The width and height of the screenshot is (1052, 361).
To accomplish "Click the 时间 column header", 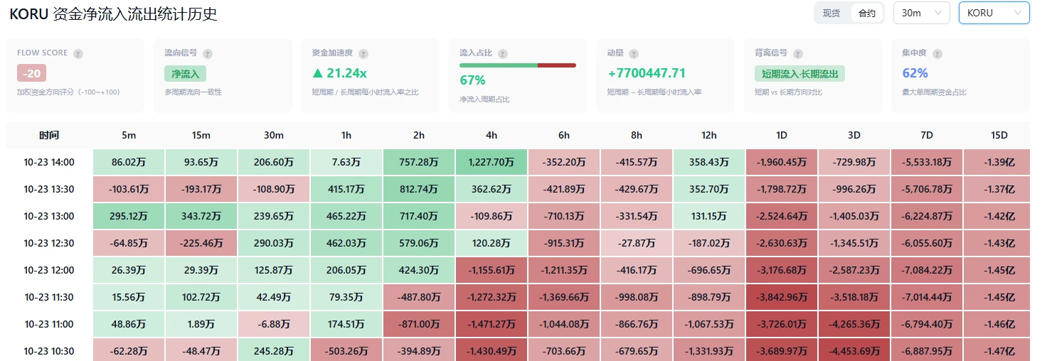I will pyautogui.click(x=49, y=135).
